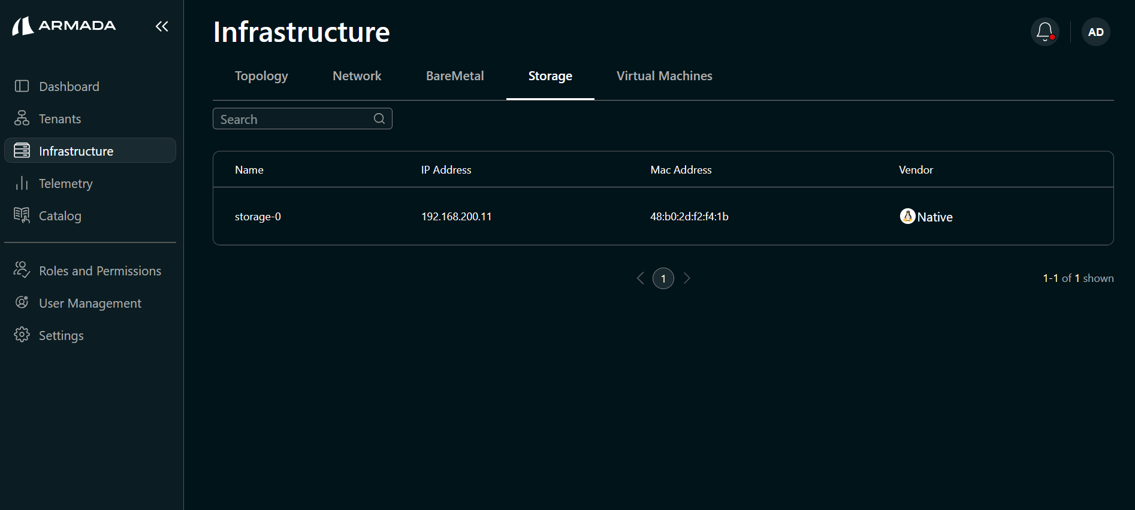Screen dimensions: 1135x510
Task: Open Telemetry from the sidebar
Action: coord(90,183)
